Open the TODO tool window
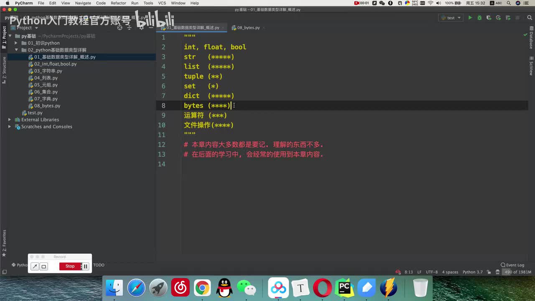535x301 pixels. [99, 265]
